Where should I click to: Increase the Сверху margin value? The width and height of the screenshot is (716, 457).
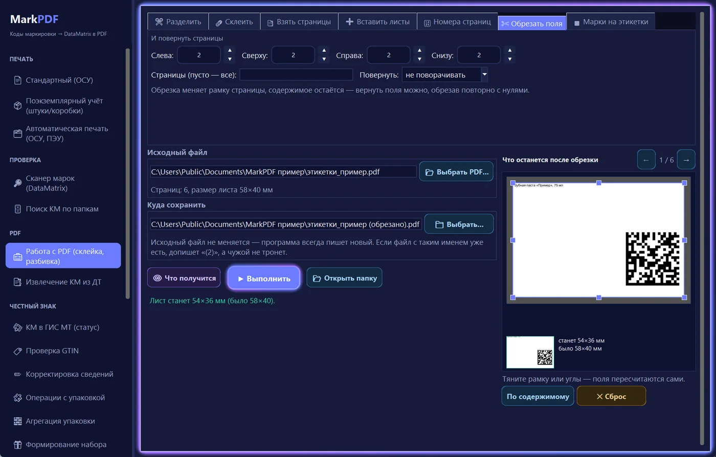pyautogui.click(x=324, y=51)
